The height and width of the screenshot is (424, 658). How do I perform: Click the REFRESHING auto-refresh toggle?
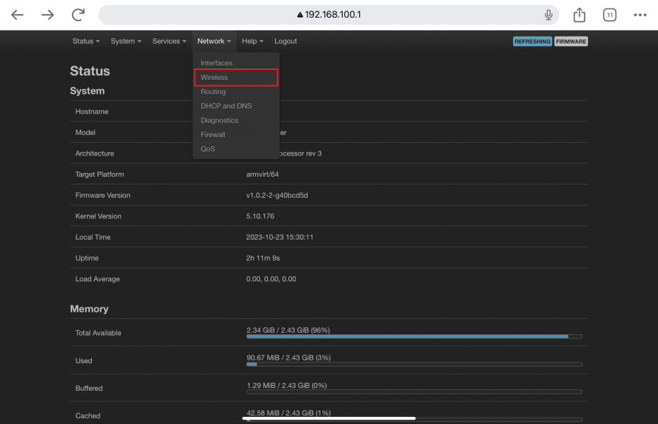(x=533, y=41)
